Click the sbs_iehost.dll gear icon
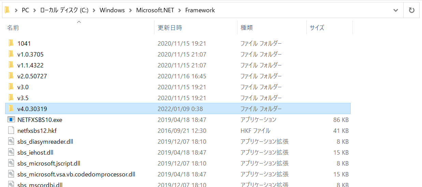 [x=11, y=153]
